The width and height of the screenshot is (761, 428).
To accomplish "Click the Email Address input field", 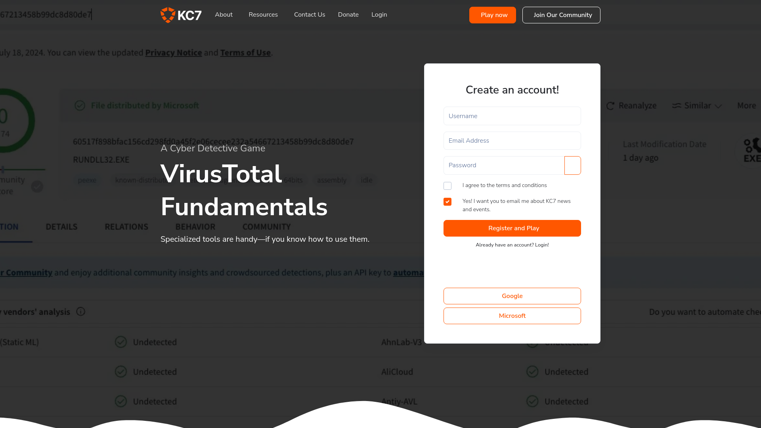I will tap(512, 141).
